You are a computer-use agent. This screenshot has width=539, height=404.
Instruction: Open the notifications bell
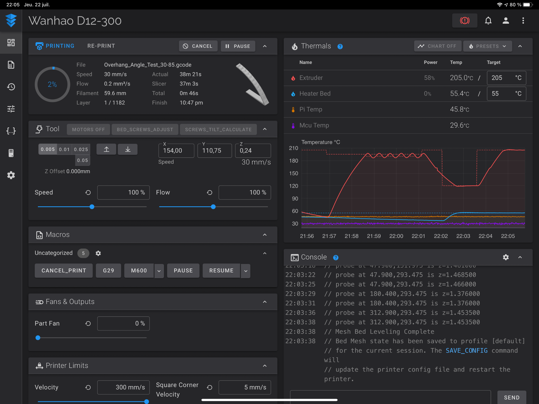click(488, 21)
